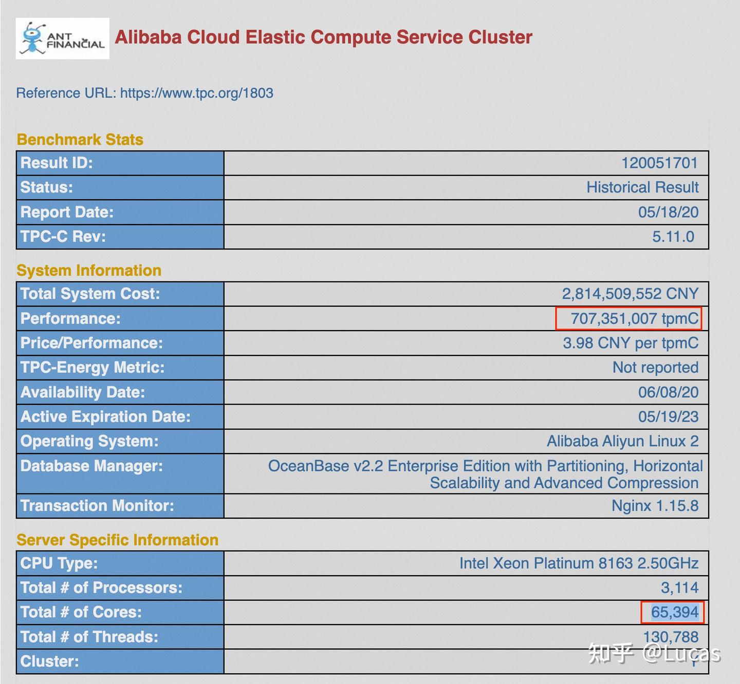The image size is (740, 684).
Task: Click the Report Date value 05/18/20
Action: (668, 212)
